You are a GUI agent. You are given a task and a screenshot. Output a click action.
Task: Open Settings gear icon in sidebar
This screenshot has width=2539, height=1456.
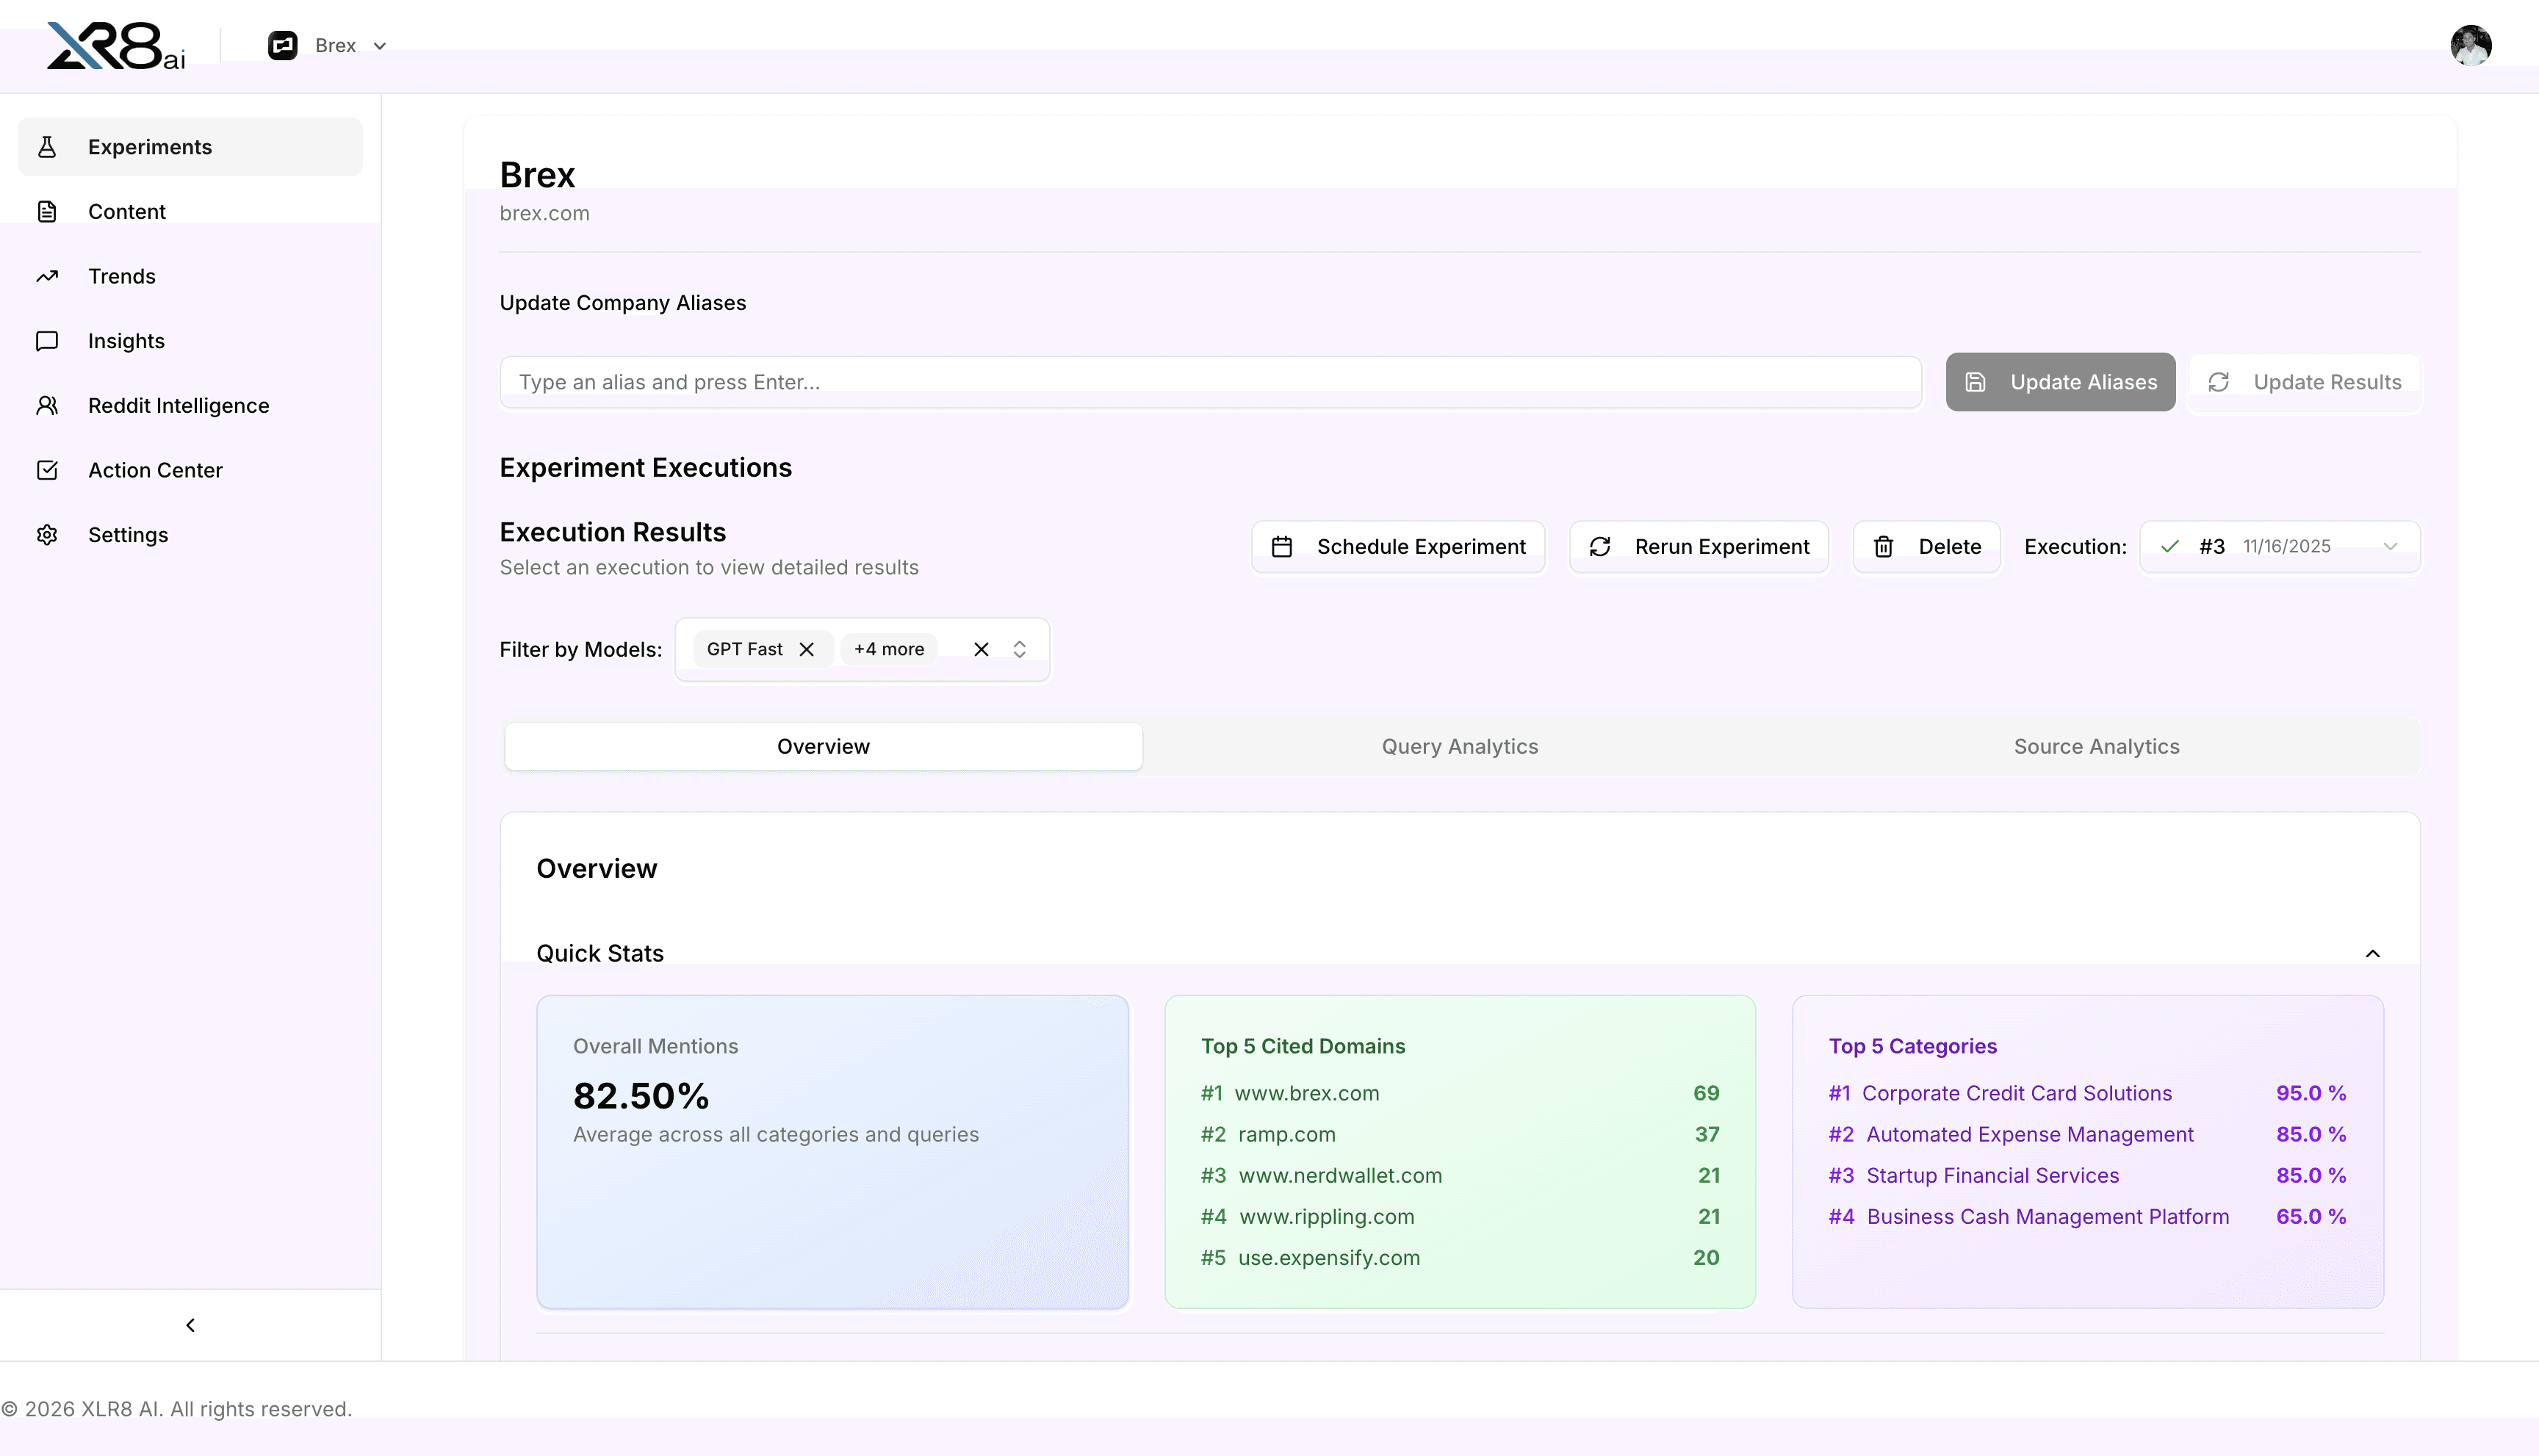47,535
